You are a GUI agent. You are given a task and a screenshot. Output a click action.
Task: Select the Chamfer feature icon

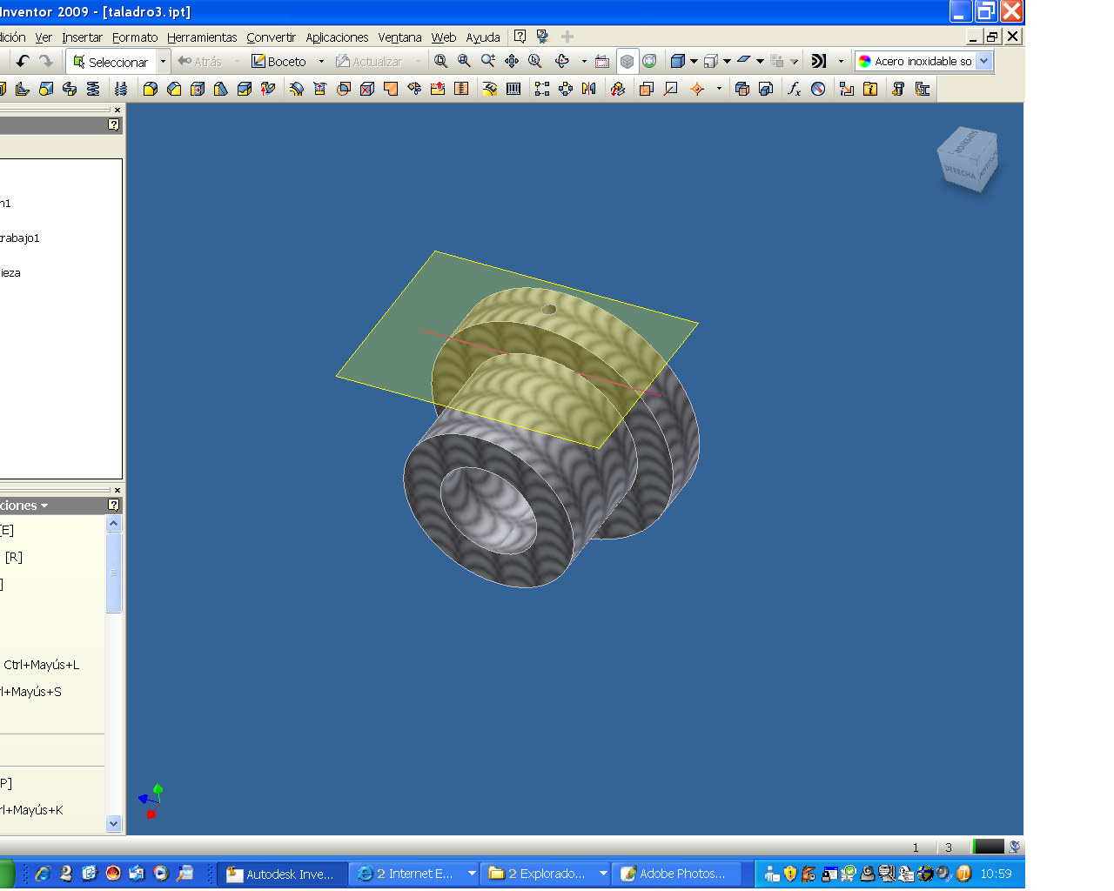pos(174,89)
